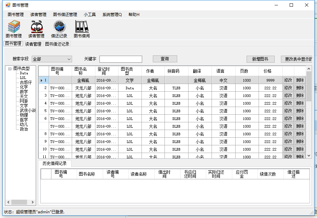Image resolution: width=317 pixels, height=218 pixels.
Task: Select the 医学 category in tree
Action: 24,120
